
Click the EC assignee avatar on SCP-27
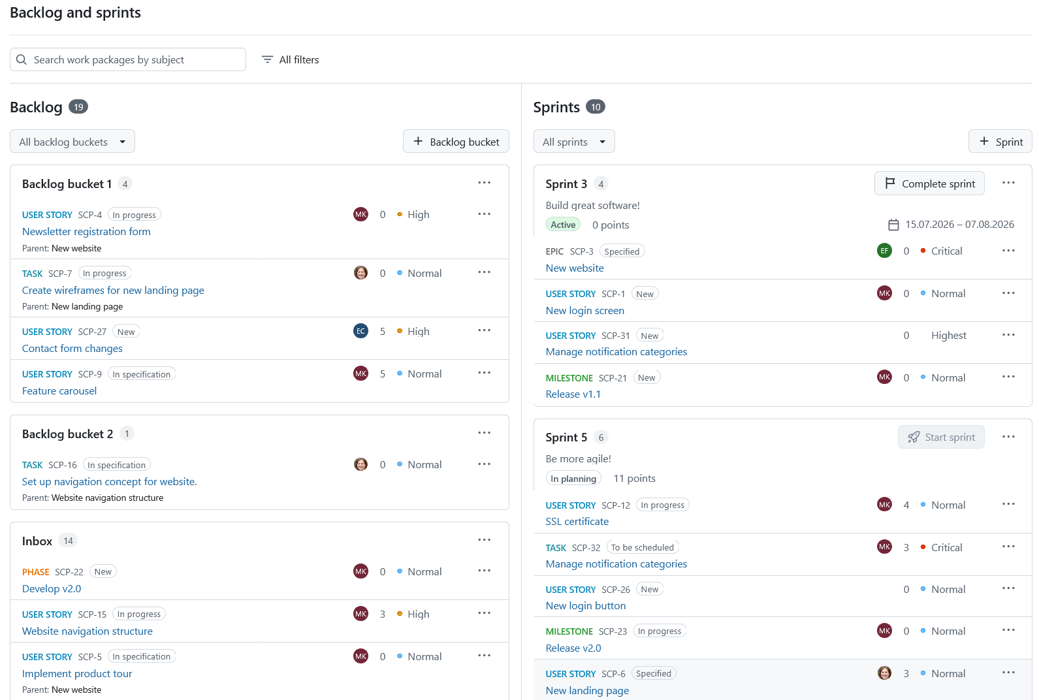(360, 331)
